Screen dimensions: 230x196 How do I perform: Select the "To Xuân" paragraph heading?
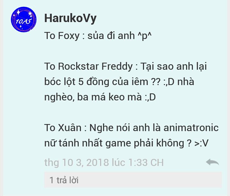click(x=63, y=128)
